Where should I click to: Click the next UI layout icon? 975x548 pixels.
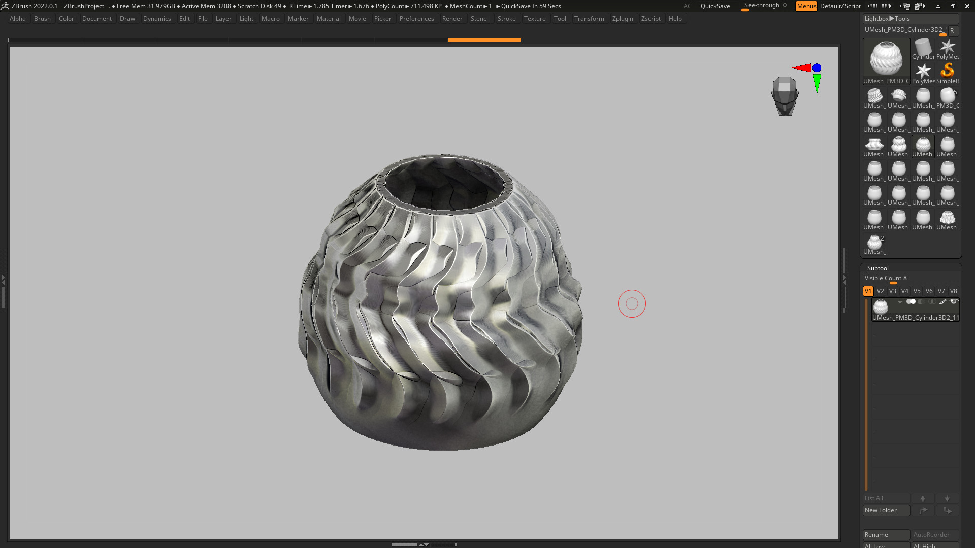pyautogui.click(x=886, y=6)
